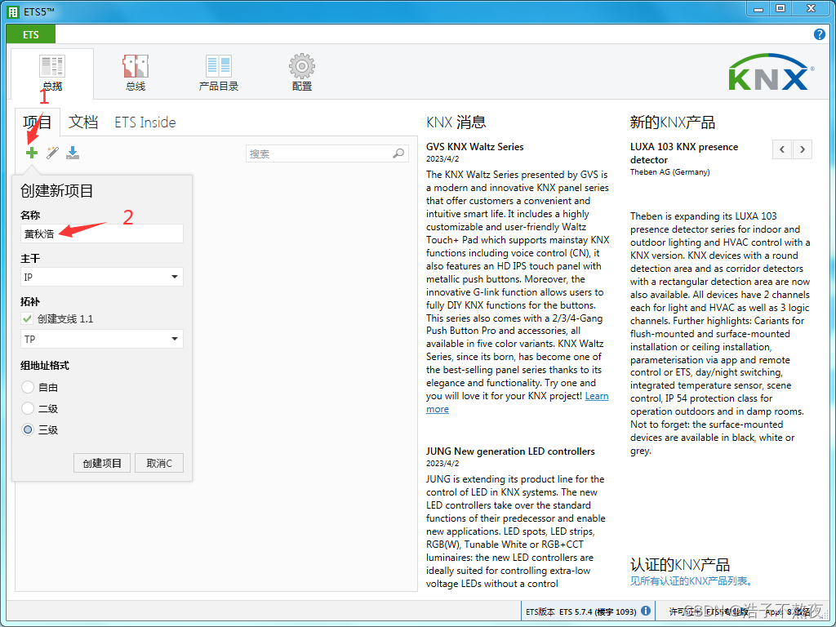This screenshot has width=836, height=627.
Task: Open the 总线 bus tab icon
Action: click(x=136, y=67)
